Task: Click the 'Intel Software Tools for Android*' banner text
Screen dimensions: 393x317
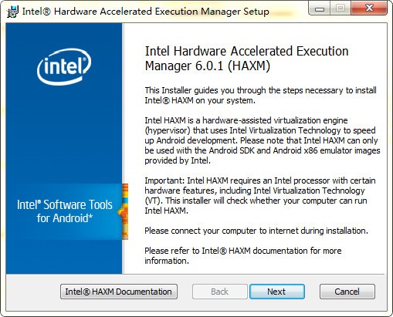Action: click(65, 211)
